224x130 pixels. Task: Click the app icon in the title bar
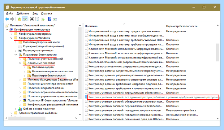click(8, 7)
